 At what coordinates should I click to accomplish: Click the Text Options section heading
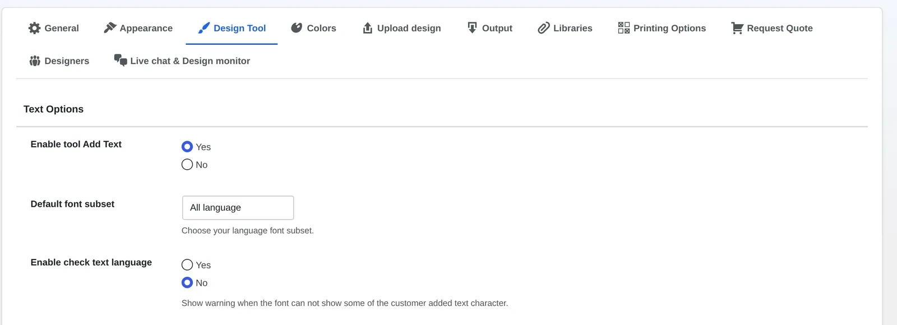click(x=53, y=109)
